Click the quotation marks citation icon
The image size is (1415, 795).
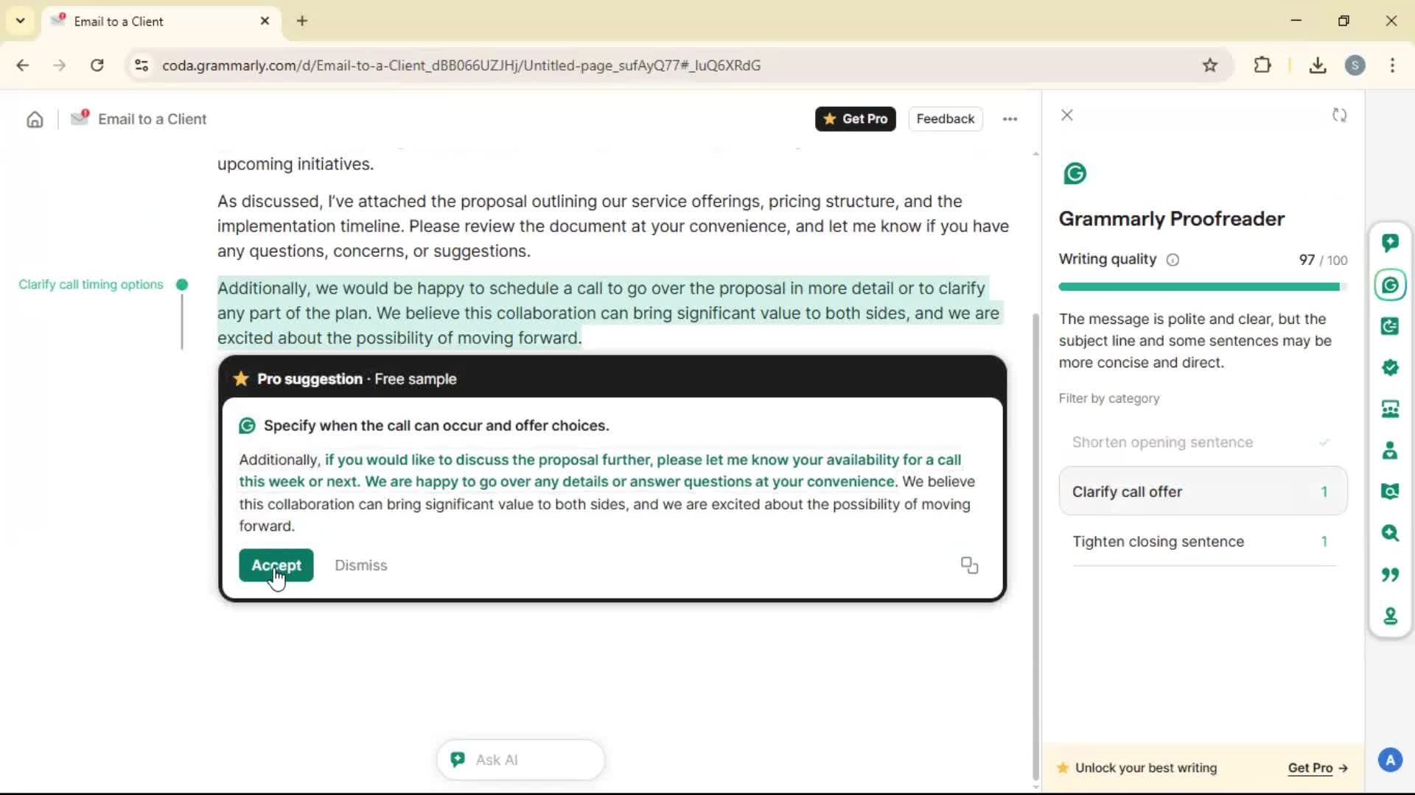click(x=1390, y=574)
